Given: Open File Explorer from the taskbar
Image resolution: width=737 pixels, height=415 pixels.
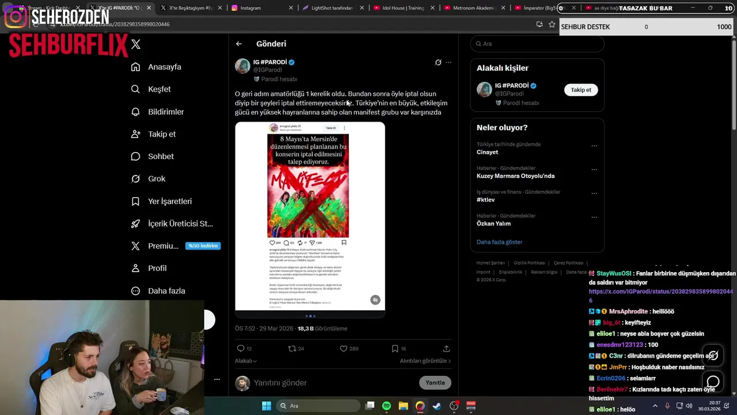Looking at the screenshot, I should click(x=403, y=406).
